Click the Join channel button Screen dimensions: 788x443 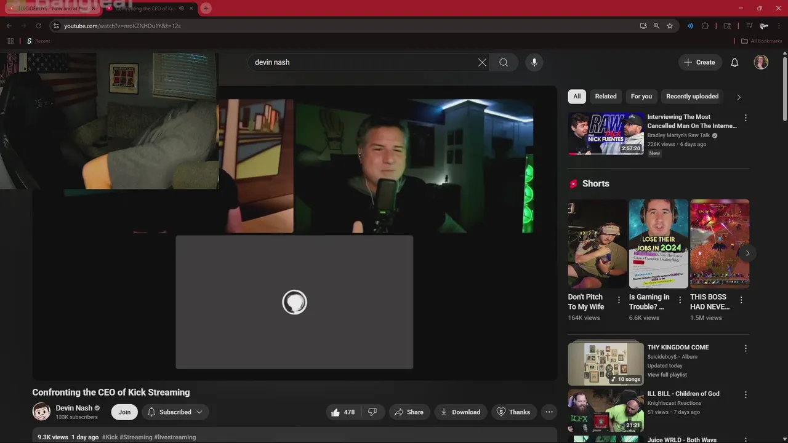[x=124, y=412]
